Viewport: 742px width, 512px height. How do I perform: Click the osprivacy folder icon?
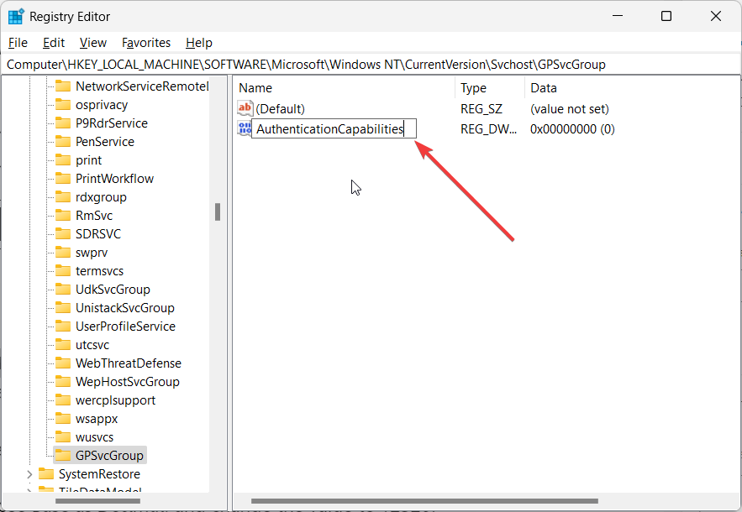pos(62,104)
